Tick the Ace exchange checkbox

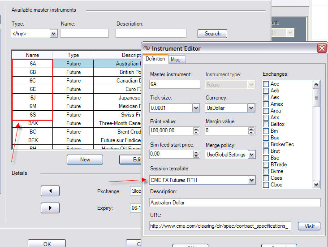(266, 84)
